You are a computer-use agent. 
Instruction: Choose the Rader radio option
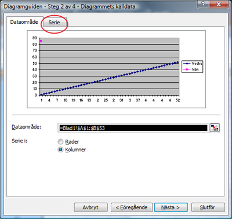click(x=68, y=142)
